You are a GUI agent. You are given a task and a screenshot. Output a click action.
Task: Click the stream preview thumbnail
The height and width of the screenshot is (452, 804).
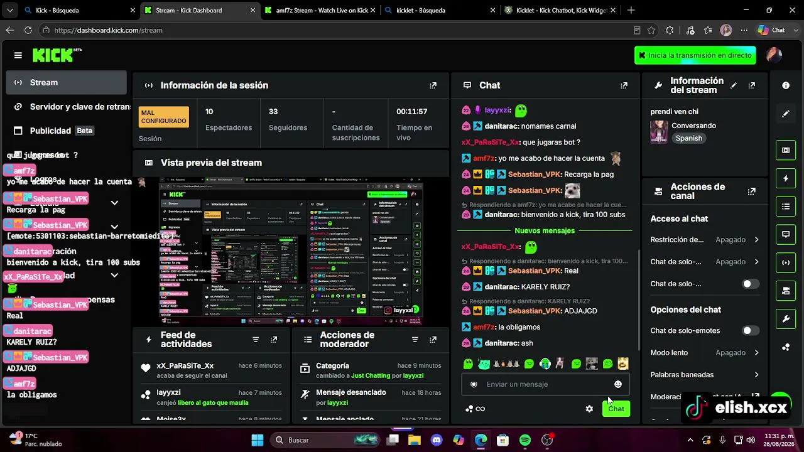tap(291, 251)
